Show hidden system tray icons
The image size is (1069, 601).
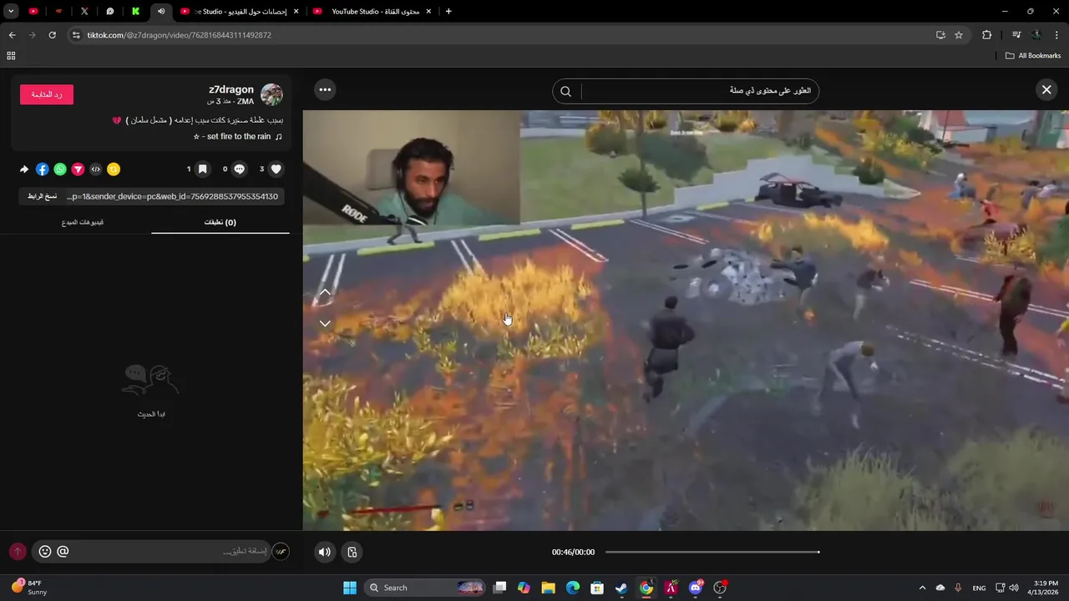pyautogui.click(x=922, y=588)
